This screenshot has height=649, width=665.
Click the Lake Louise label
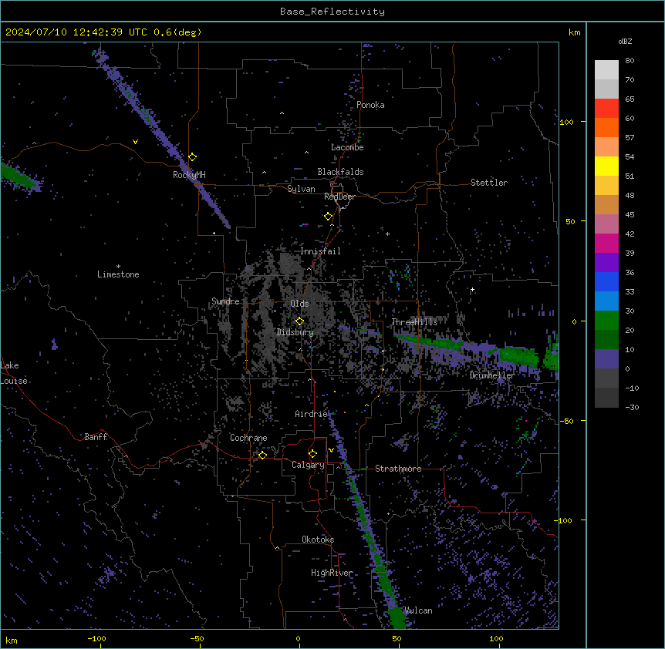[14, 373]
